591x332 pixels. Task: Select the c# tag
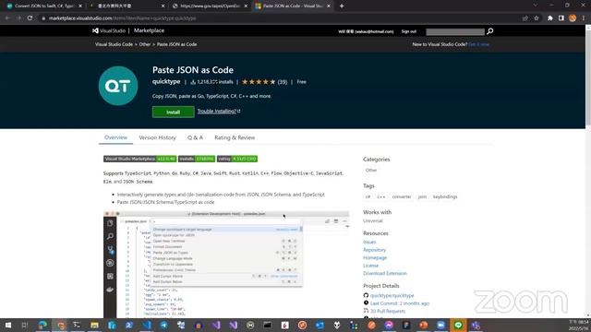point(368,196)
